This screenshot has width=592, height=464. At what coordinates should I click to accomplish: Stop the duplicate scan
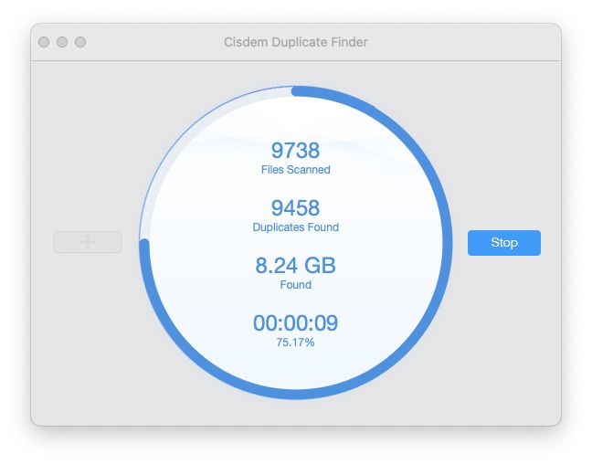503,243
